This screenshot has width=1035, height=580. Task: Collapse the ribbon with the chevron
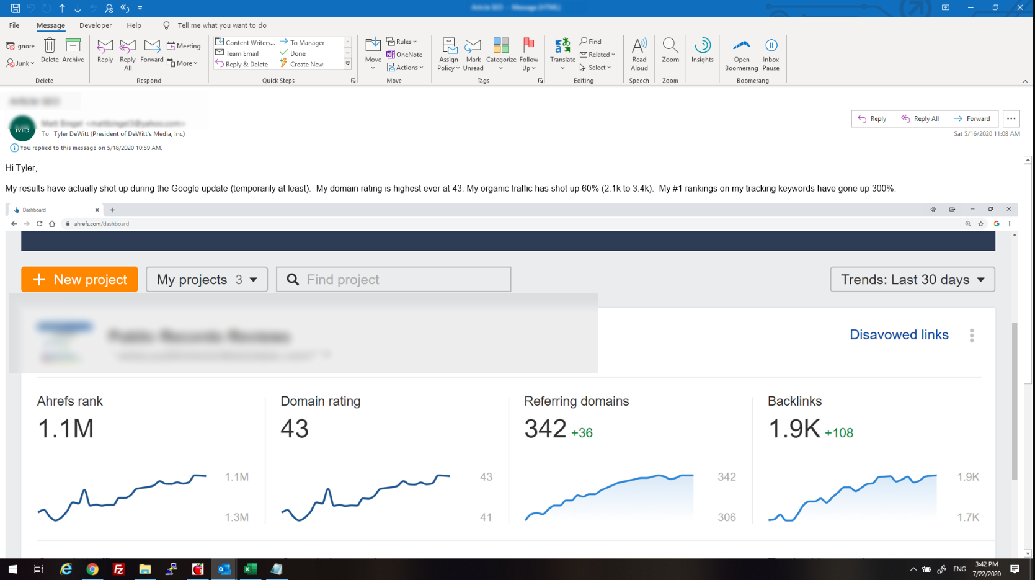click(1025, 81)
